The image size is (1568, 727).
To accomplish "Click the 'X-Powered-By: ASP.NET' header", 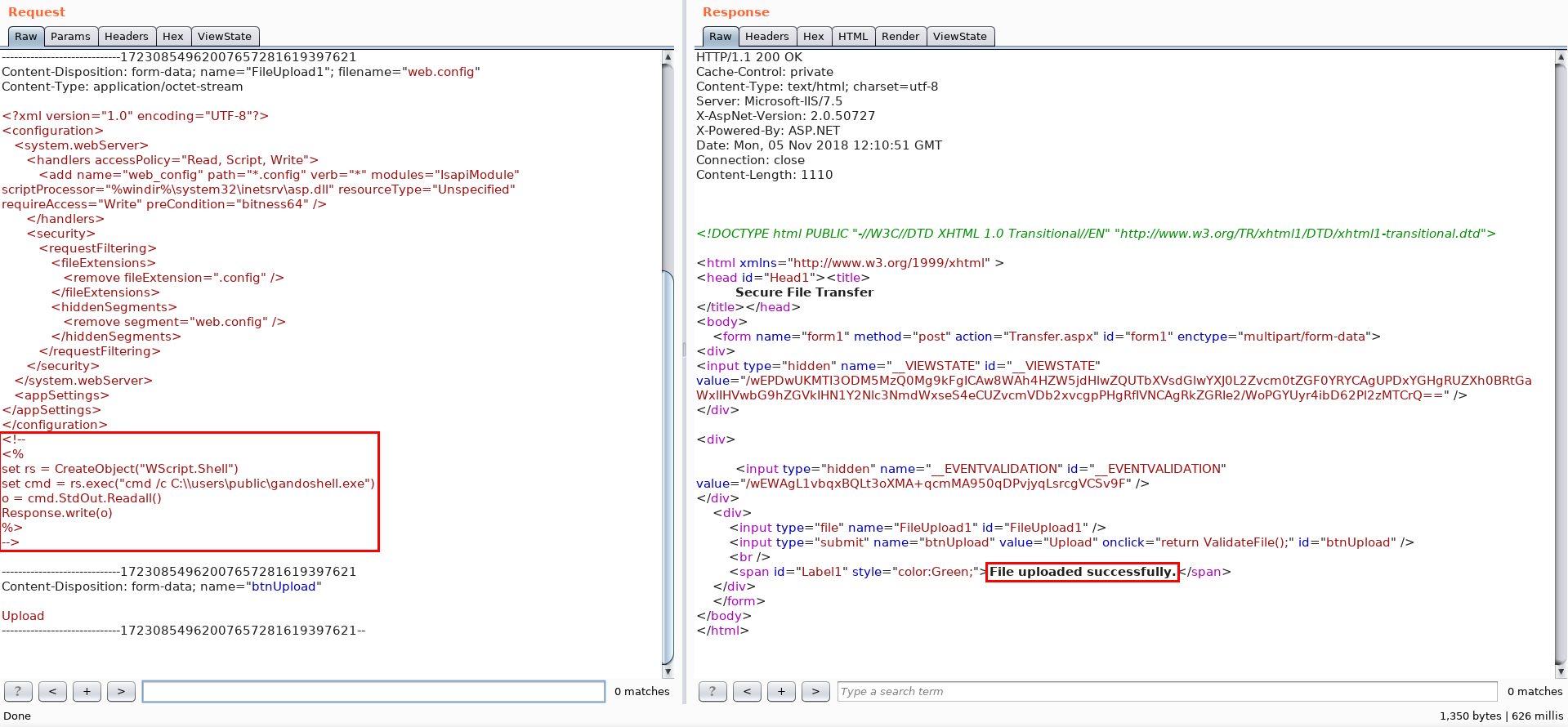I will 768,131.
